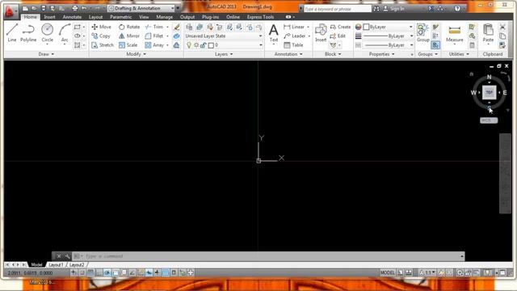
Task: Open the AutoCAD application menu logo
Action: pyautogui.click(x=11, y=11)
